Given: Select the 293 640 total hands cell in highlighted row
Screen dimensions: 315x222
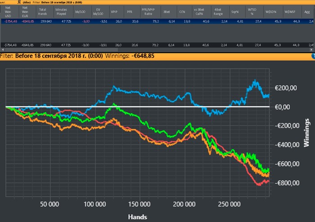Looking at the screenshot, I should [46, 21].
